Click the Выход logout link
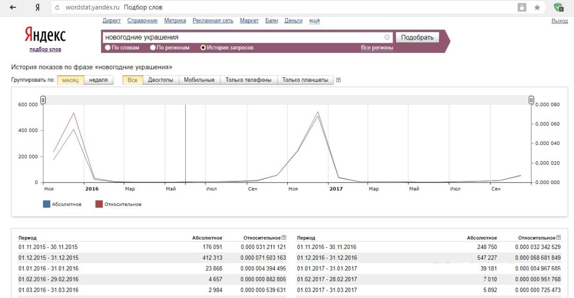Viewport: 574px width, 298px height. click(560, 21)
